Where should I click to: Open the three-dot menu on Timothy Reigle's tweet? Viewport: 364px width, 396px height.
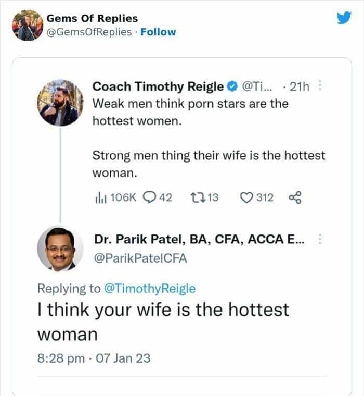tap(319, 85)
